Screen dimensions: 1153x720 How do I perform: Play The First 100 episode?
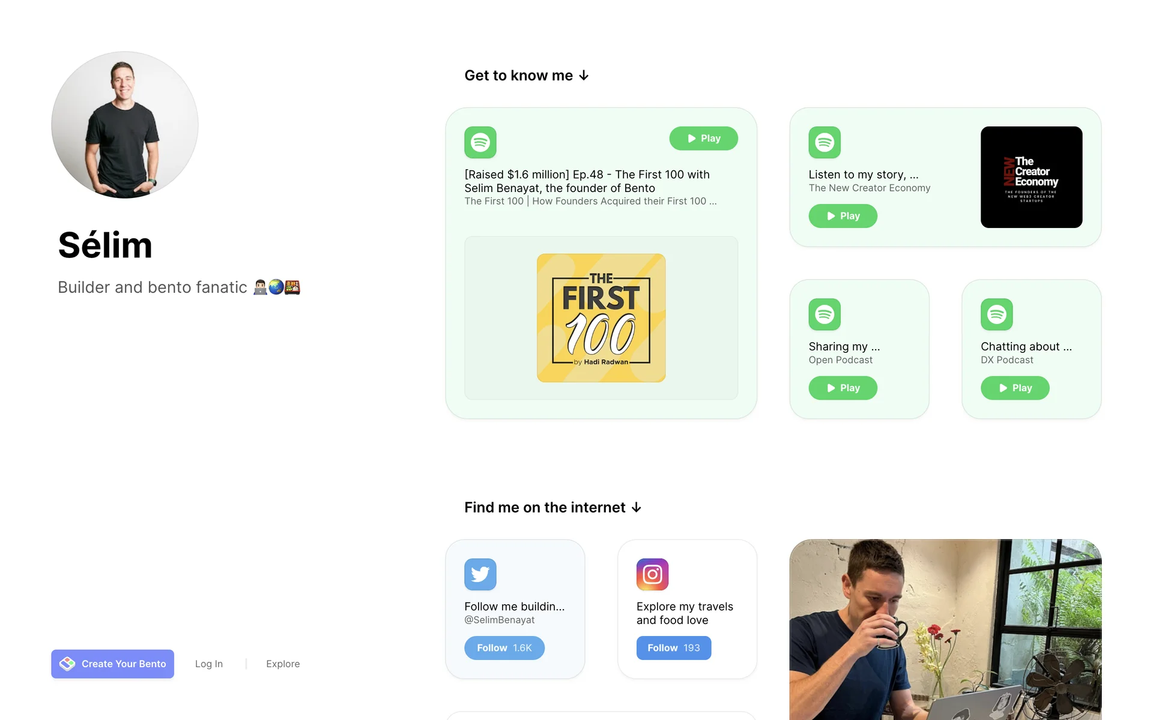(x=703, y=138)
